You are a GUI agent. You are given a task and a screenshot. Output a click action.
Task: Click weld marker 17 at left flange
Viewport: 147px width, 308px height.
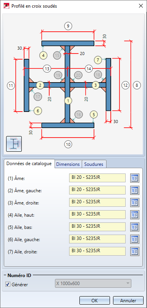pyautogui.click(x=38, y=96)
